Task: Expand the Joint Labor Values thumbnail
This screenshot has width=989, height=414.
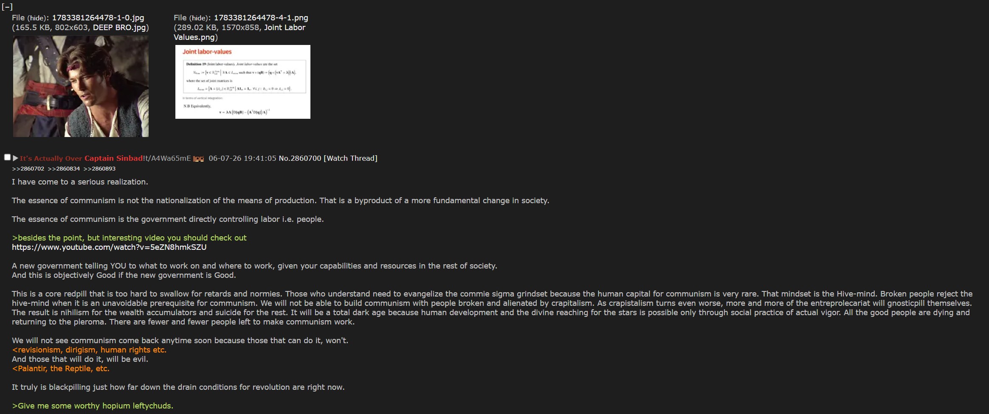Action: point(243,82)
